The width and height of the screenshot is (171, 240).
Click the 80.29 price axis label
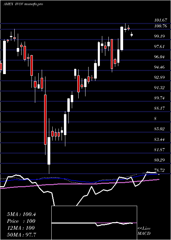(x=159, y=160)
